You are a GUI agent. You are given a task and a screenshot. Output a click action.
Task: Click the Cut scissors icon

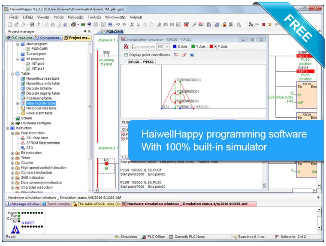(x=139, y=24)
